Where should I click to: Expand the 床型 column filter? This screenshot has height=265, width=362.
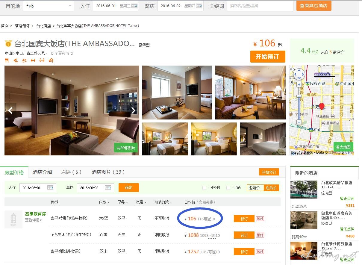click(x=104, y=202)
